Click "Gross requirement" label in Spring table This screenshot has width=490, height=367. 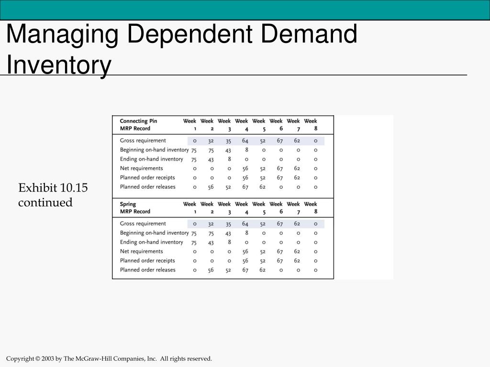pyautogui.click(x=143, y=224)
